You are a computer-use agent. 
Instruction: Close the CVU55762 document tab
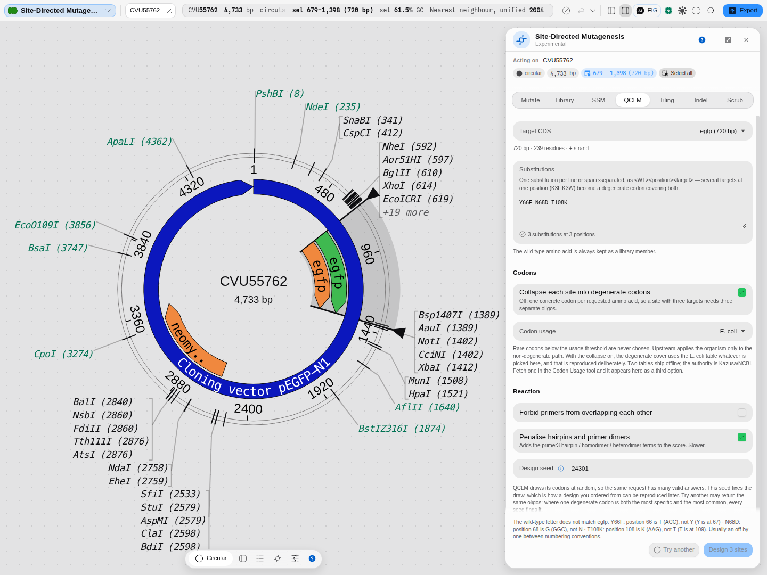[x=169, y=11]
